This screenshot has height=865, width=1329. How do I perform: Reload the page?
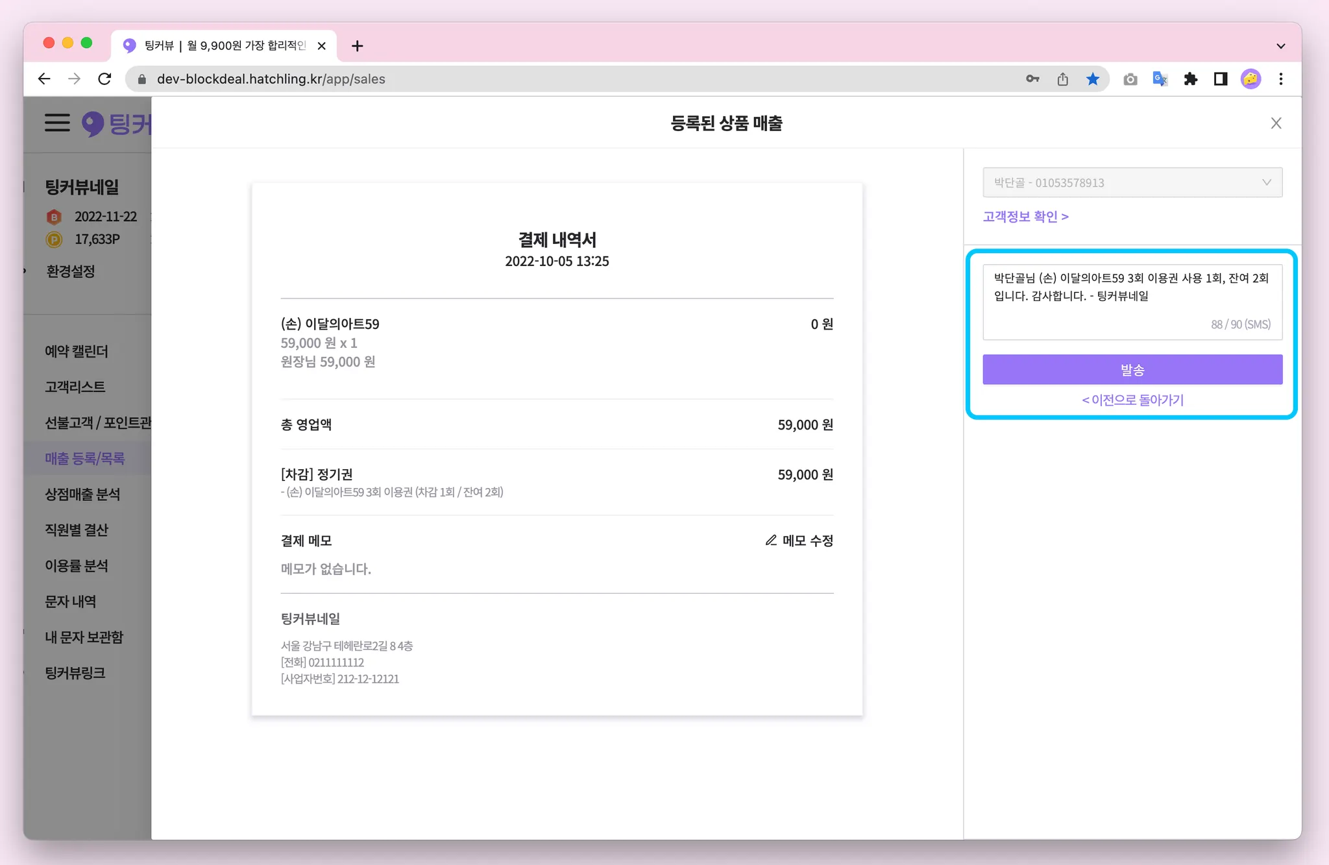[104, 79]
